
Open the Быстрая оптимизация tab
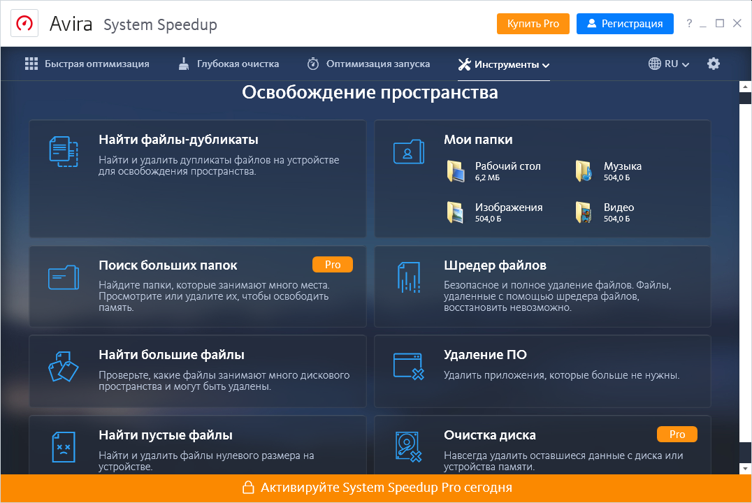[87, 64]
